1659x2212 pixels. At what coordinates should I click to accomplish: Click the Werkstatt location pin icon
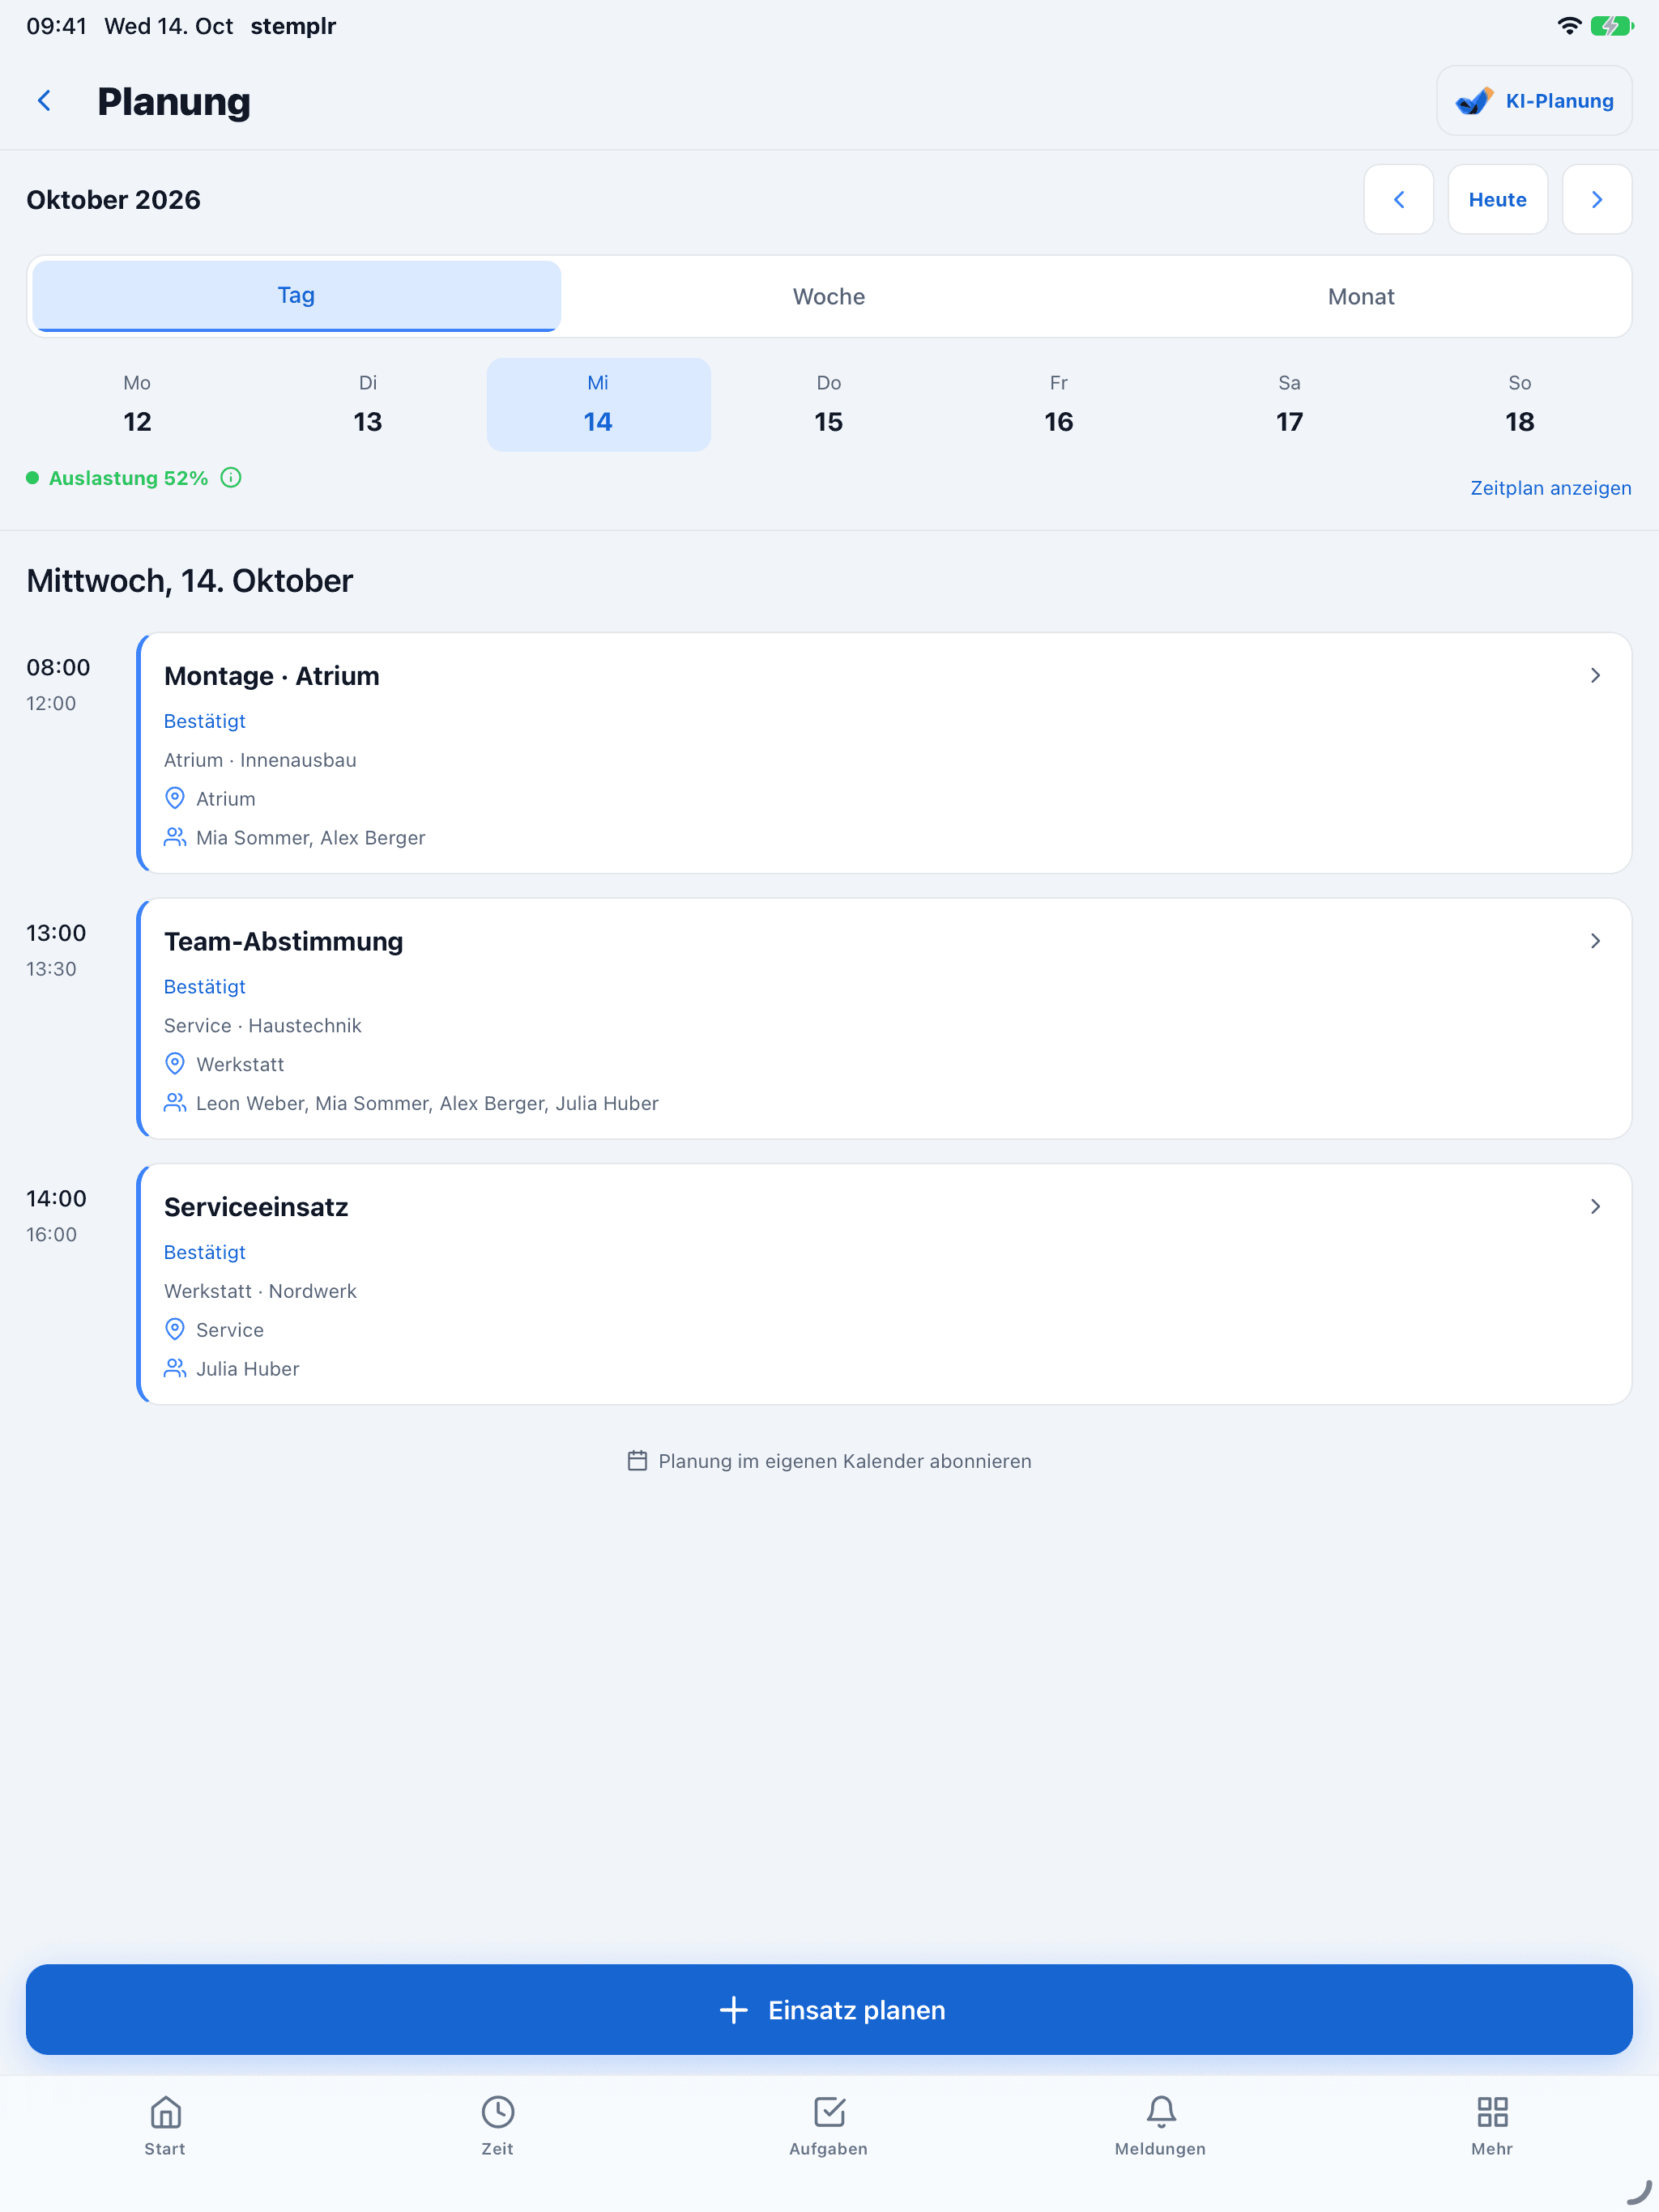175,1064
